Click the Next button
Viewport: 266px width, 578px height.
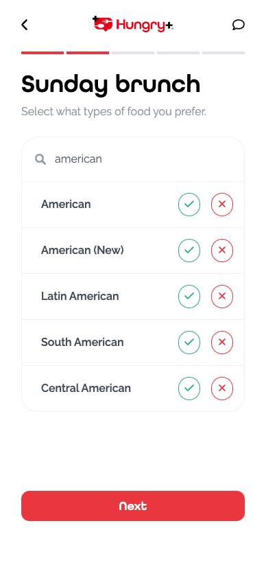click(133, 506)
